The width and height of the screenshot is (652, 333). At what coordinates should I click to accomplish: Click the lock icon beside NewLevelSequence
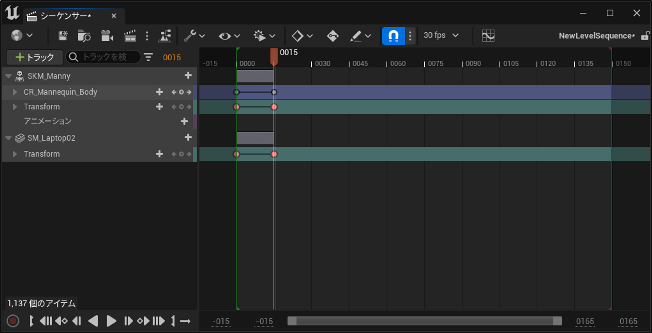point(645,36)
